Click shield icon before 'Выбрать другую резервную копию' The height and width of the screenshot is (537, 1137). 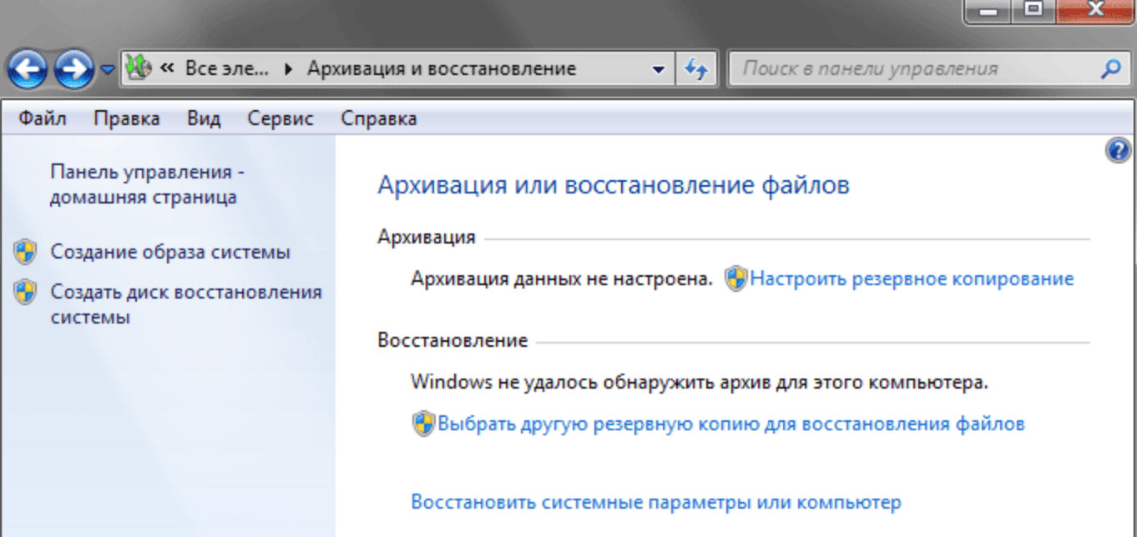pos(423,424)
